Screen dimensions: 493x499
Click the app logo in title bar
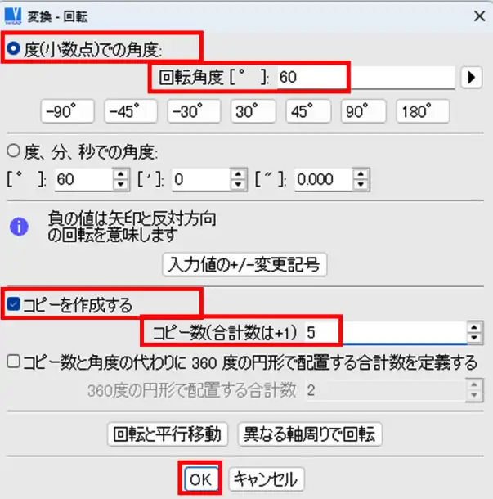coord(13,16)
